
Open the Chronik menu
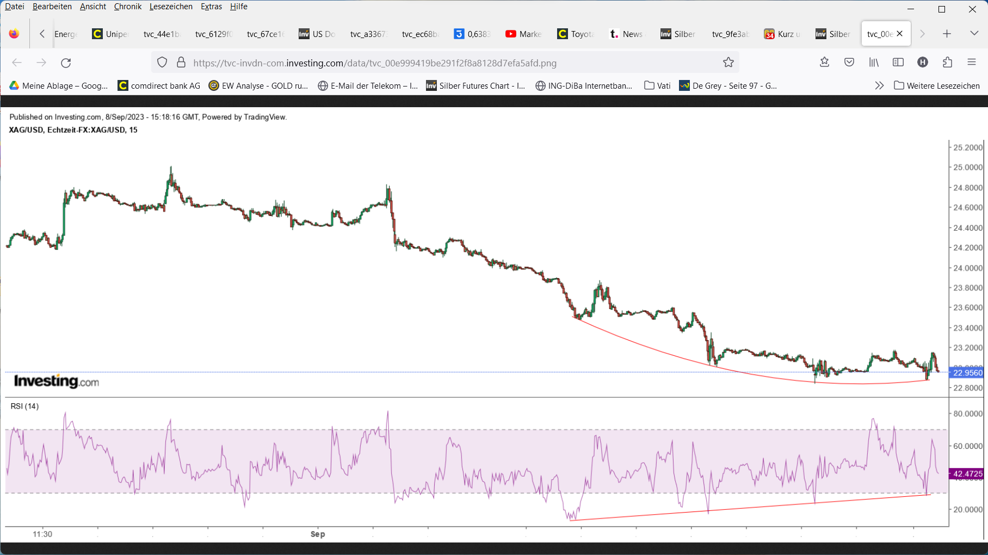point(127,7)
